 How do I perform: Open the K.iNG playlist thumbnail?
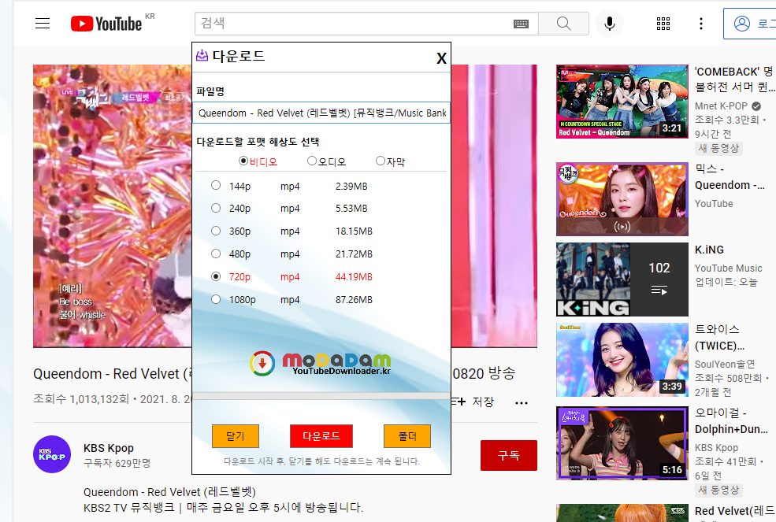coord(622,279)
